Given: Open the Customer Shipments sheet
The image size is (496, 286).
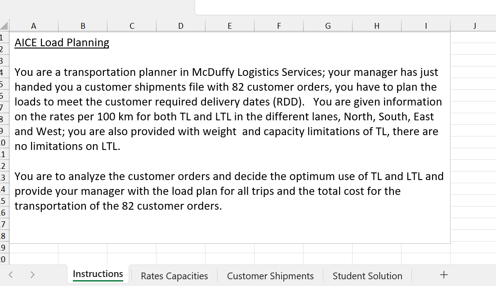Looking at the screenshot, I should [270, 276].
